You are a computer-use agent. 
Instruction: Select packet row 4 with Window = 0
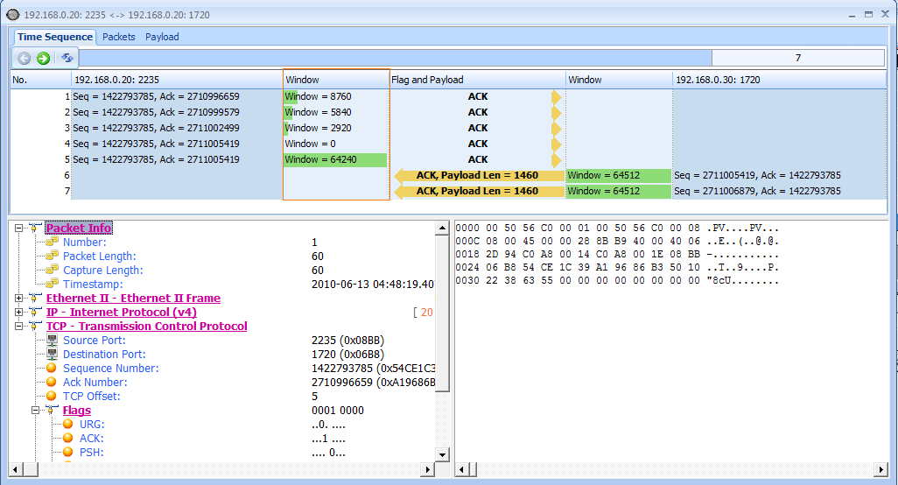click(448, 144)
